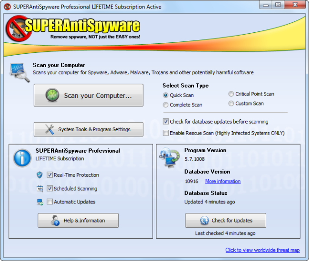
Task: Click the Scheduled Scanning calendar icon
Action: tap(40, 188)
